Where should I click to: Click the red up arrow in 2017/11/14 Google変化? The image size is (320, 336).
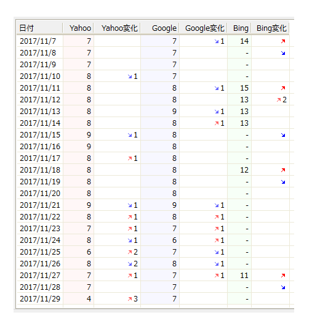point(217,123)
